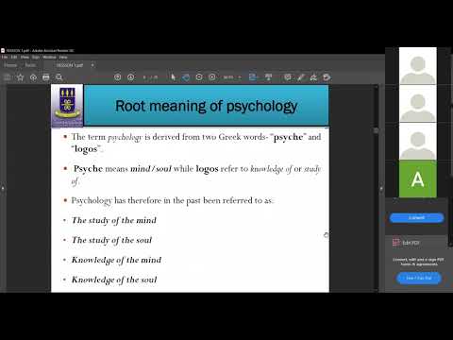Open the View menu
453x340 pixels.
25,58
